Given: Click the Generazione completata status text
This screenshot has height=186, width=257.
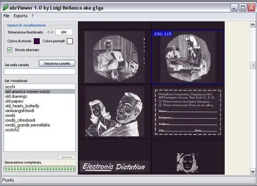Looking at the screenshot, I should (23, 162).
